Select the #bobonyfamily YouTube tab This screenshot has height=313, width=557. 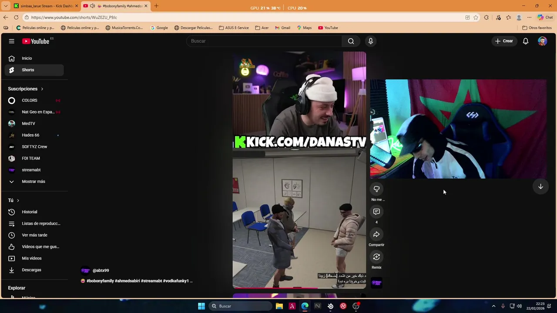click(115, 6)
